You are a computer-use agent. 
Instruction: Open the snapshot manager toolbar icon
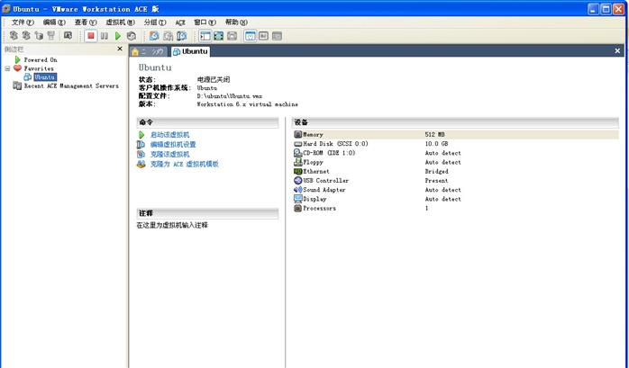[x=182, y=36]
